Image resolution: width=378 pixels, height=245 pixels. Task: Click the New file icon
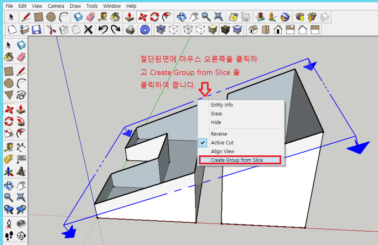tap(12, 30)
